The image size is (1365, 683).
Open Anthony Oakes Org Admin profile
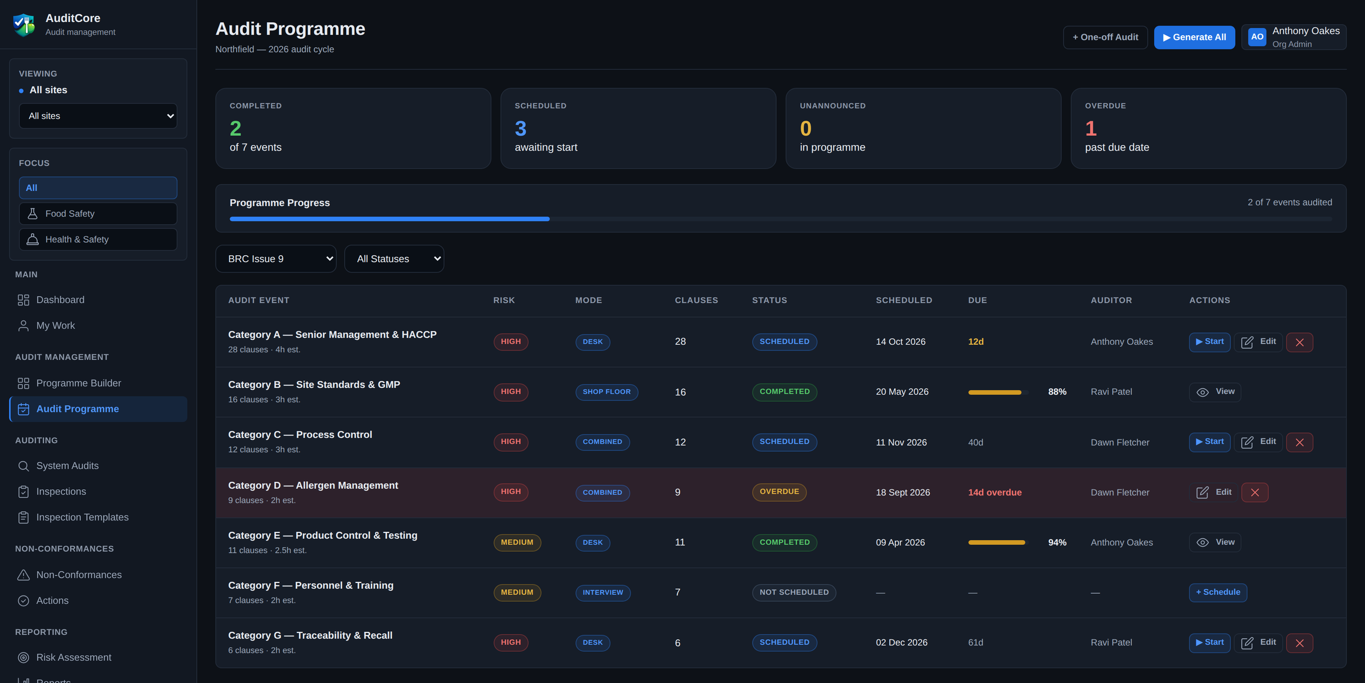click(x=1293, y=37)
